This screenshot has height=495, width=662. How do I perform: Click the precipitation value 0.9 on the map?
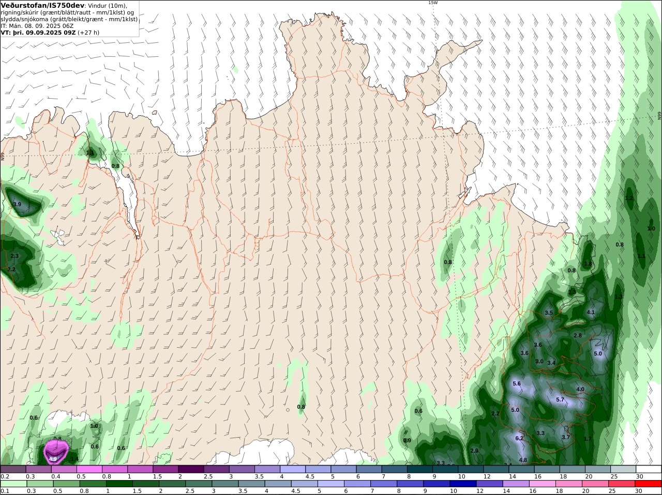click(407, 441)
